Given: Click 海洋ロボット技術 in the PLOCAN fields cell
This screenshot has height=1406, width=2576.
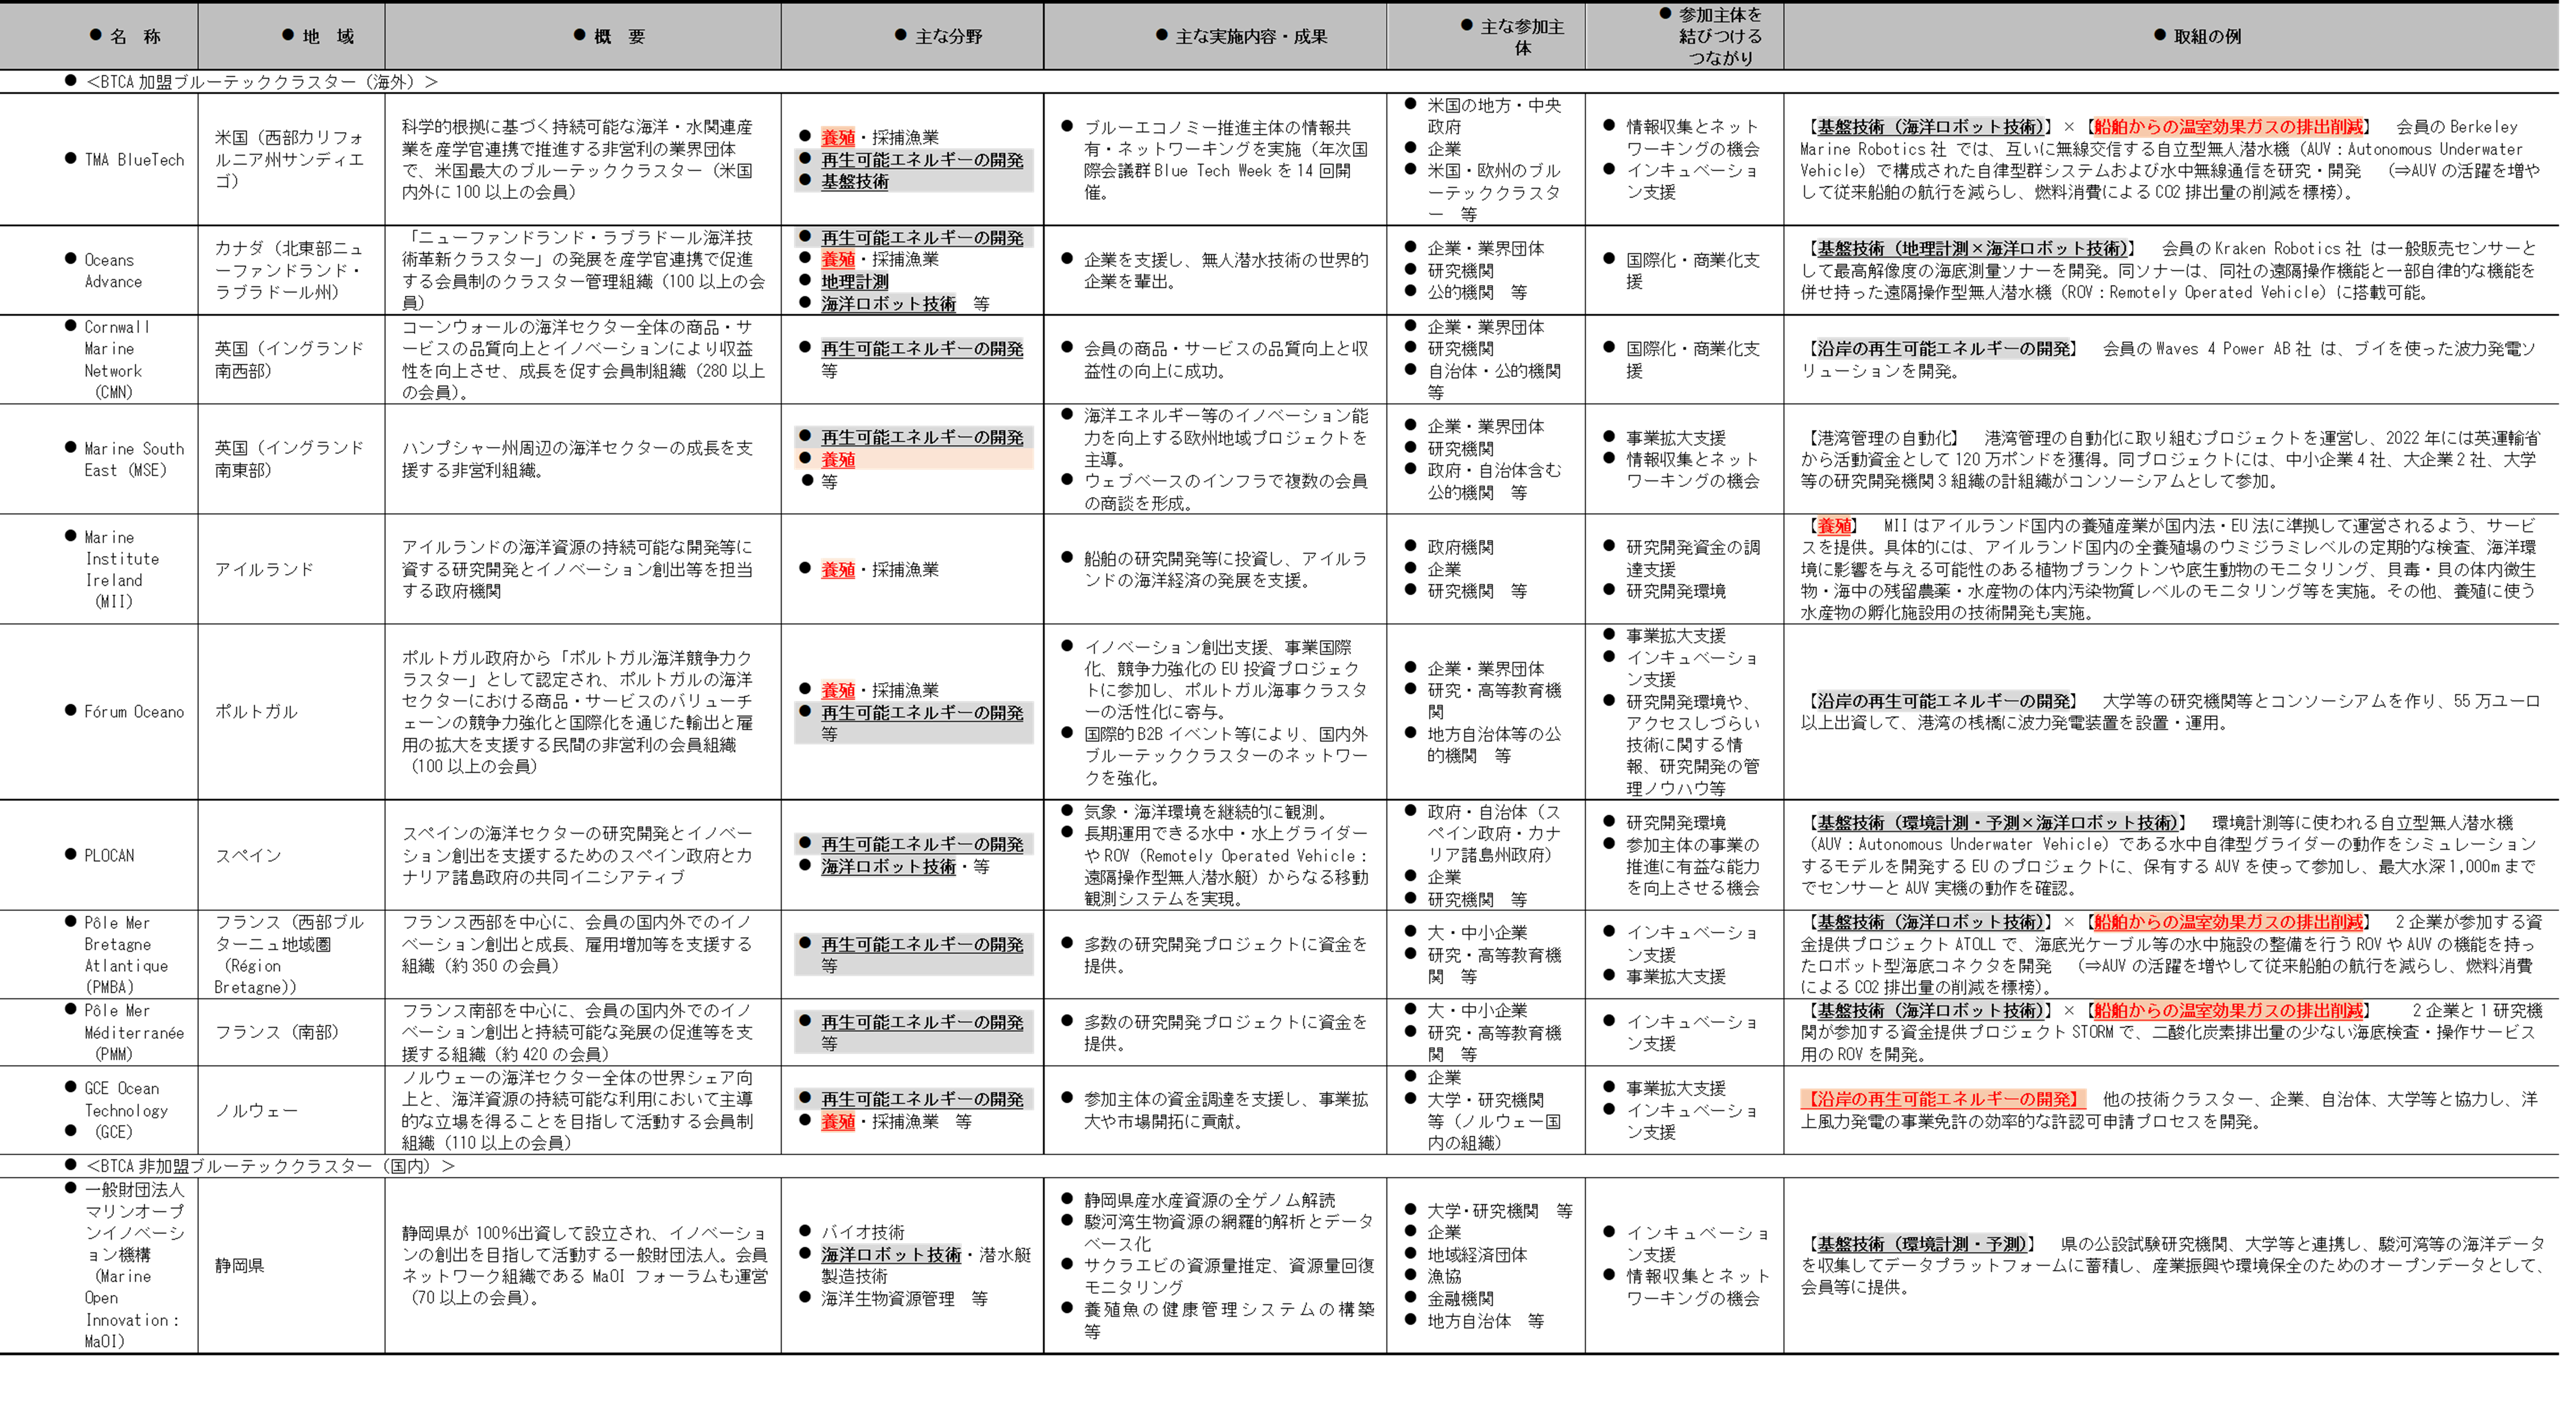Looking at the screenshot, I should click(888, 867).
